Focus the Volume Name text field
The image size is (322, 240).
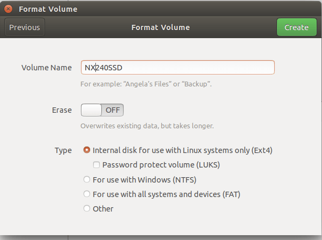[178, 68]
